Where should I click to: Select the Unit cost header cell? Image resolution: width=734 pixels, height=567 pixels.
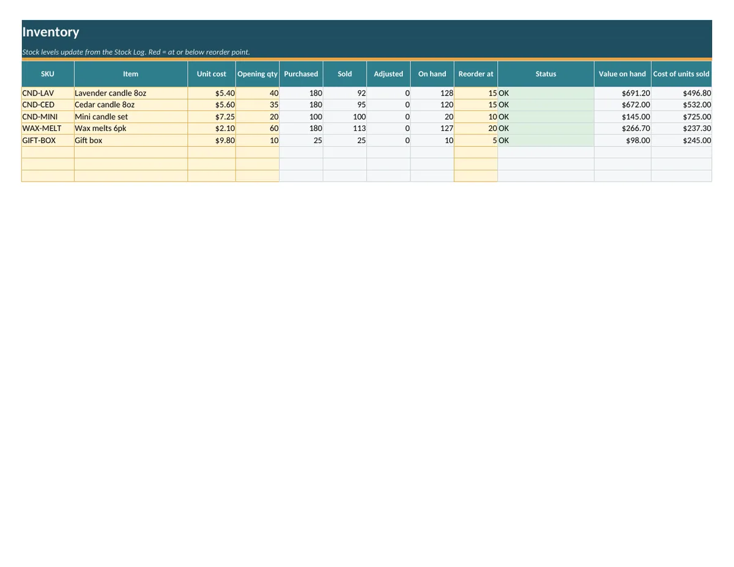[x=212, y=74]
